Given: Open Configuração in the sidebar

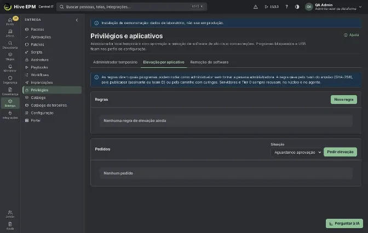Looking at the screenshot, I should click(52, 113).
